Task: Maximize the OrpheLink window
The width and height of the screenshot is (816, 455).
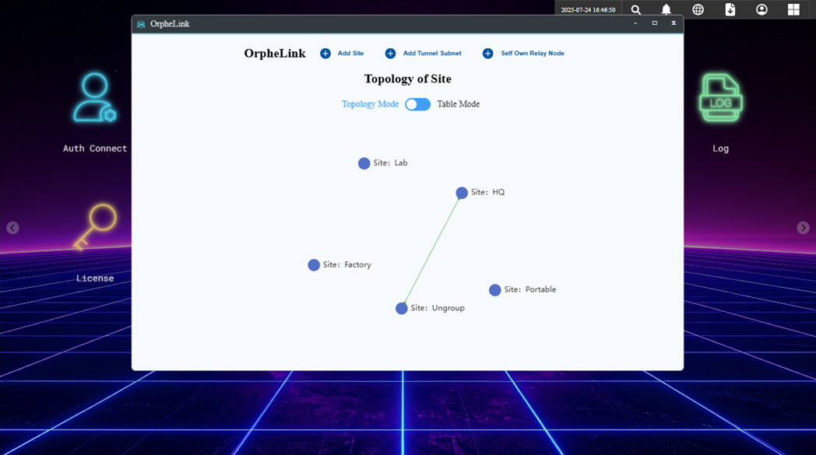Action: (655, 23)
